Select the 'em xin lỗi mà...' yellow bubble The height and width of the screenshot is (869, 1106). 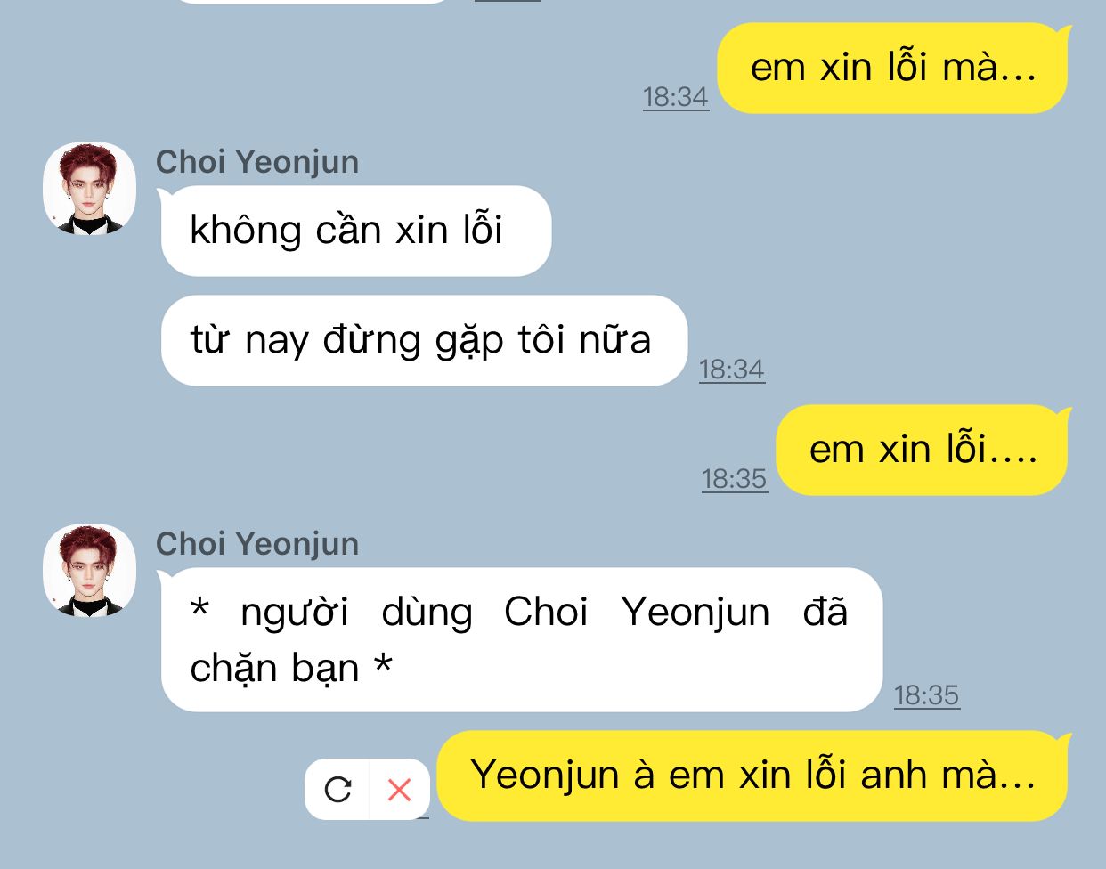point(892,68)
